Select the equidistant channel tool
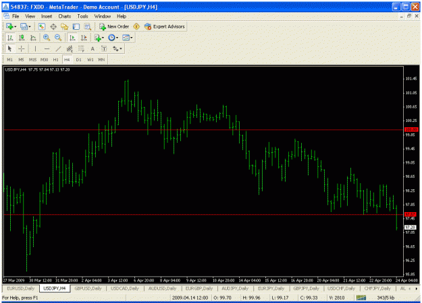422x303 pixels. coord(70,49)
